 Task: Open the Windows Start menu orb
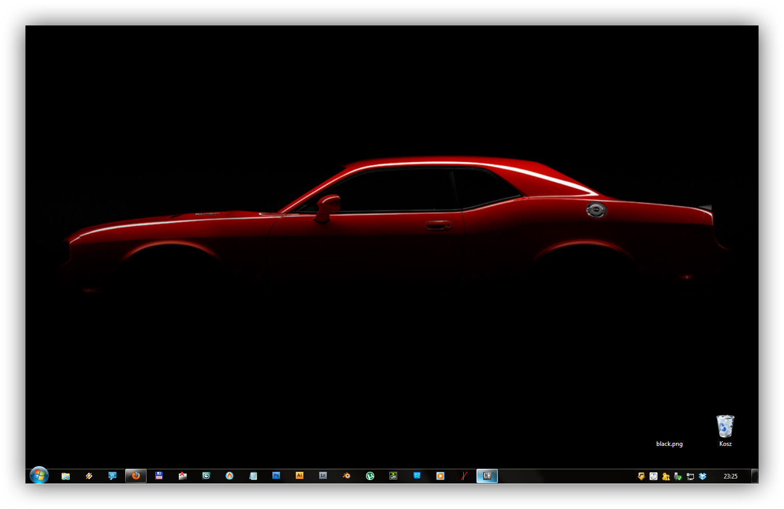pyautogui.click(x=39, y=475)
